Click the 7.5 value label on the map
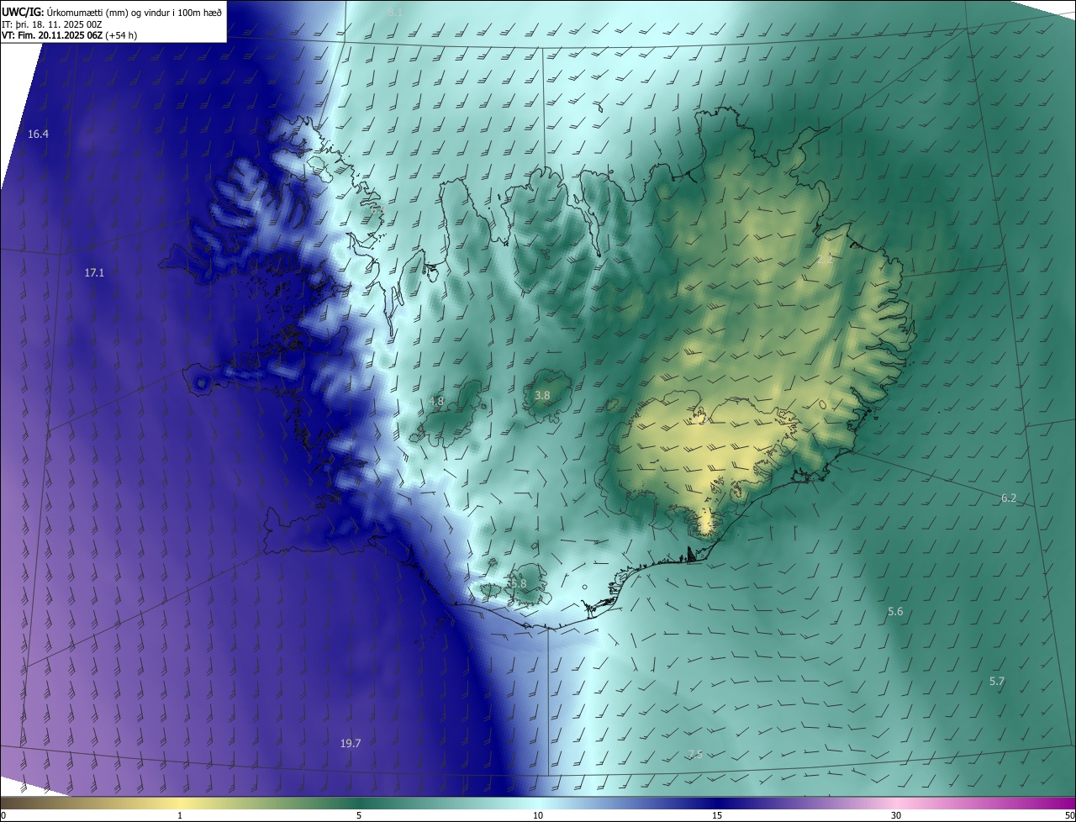 695,755
